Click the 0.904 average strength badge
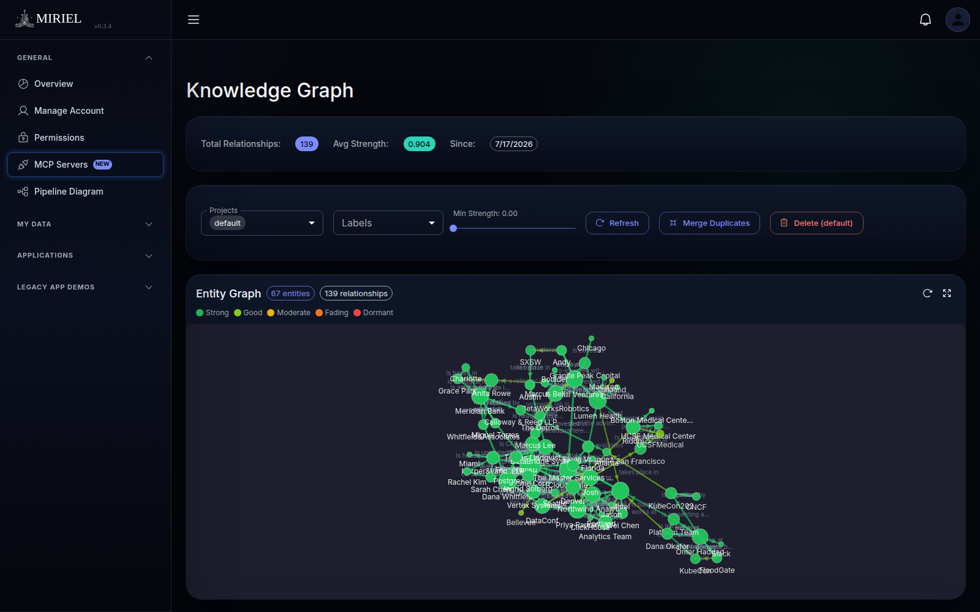The width and height of the screenshot is (980, 612). 419,144
